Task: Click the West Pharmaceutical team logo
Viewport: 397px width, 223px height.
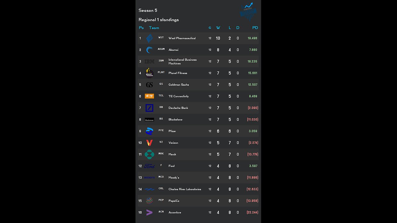Action: pos(149,38)
